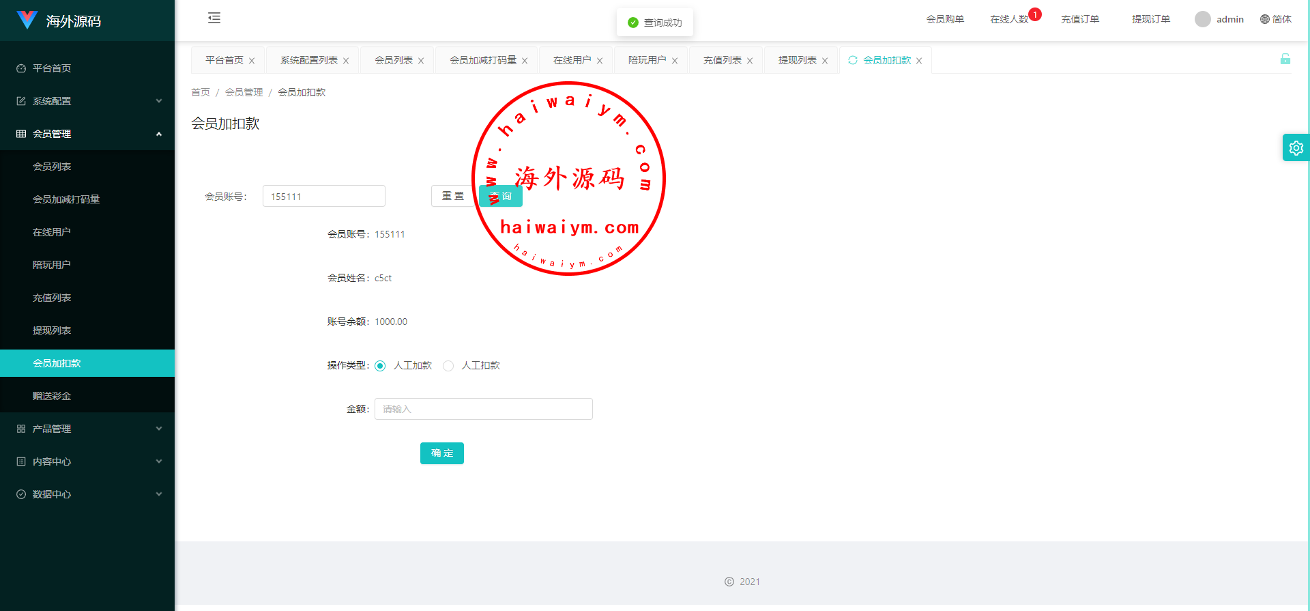Click the green lock icon
This screenshot has width=1310, height=611.
[1285, 59]
